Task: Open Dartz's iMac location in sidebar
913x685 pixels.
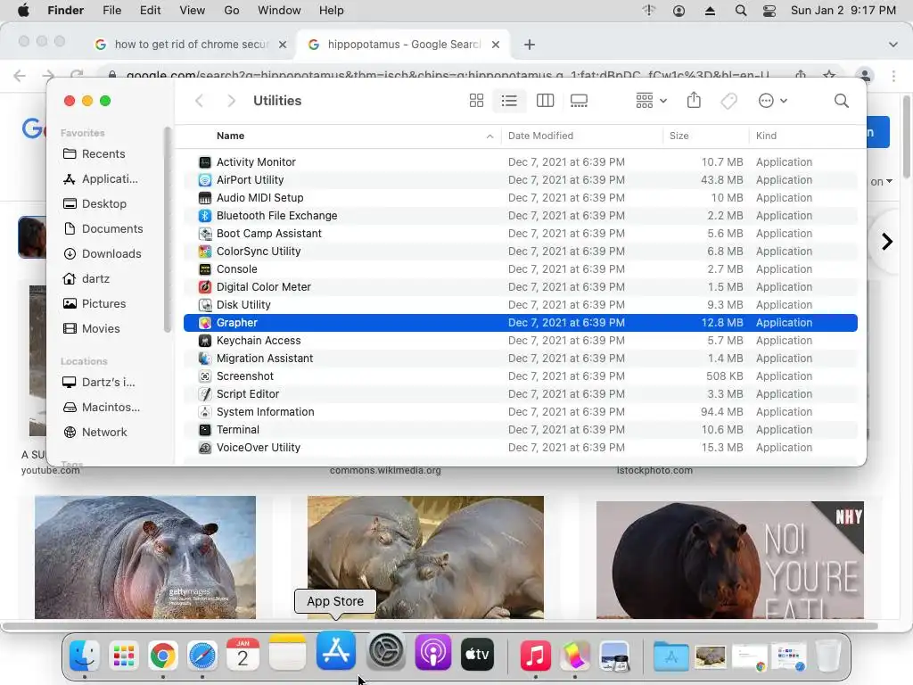Action: pyautogui.click(x=99, y=383)
